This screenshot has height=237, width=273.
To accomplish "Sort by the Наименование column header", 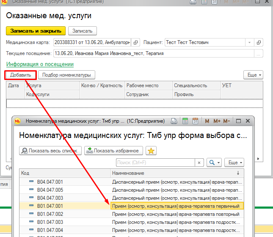I will [x=174, y=173].
